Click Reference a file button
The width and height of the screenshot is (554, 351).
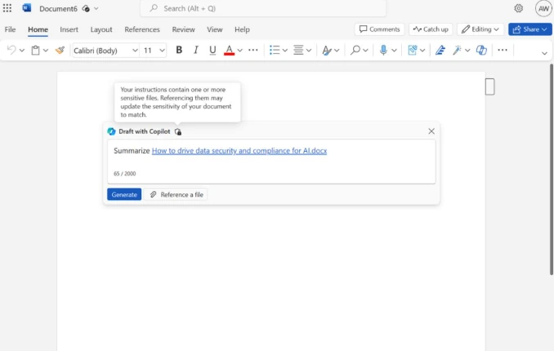pyautogui.click(x=176, y=194)
